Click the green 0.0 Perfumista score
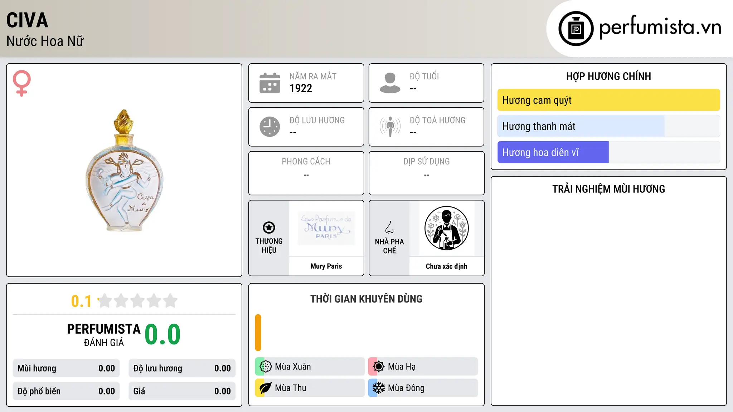Screen dimensions: 733x412 click(x=162, y=334)
